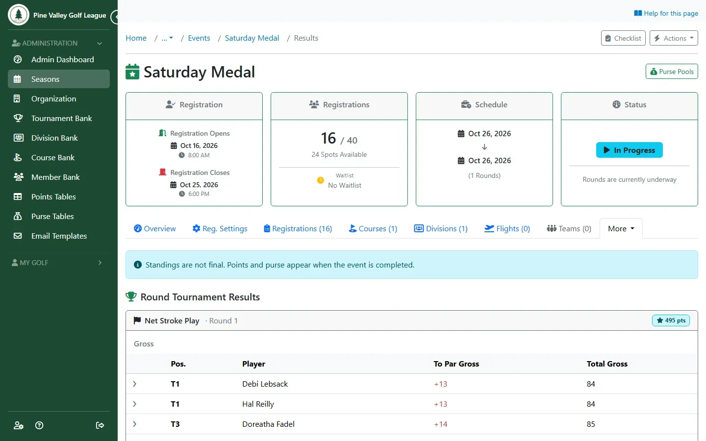Viewport: 706px width, 441px height.
Task: Click the Registration Opens door icon
Action: 163,133
